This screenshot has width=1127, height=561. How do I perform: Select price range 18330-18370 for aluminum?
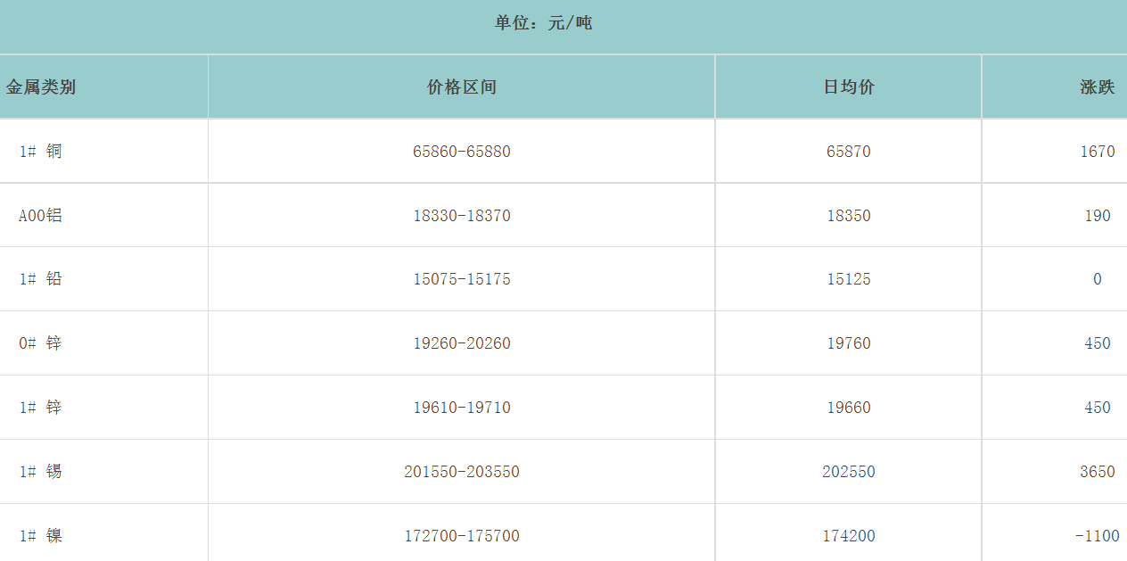[462, 216]
